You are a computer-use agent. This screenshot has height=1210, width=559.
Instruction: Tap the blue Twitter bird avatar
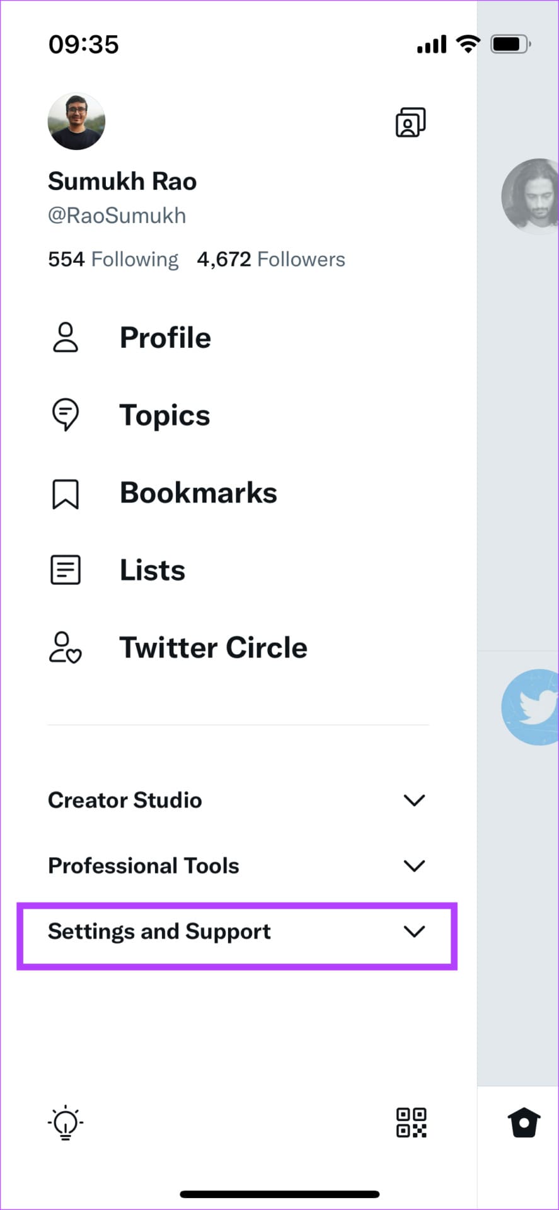[x=530, y=707]
